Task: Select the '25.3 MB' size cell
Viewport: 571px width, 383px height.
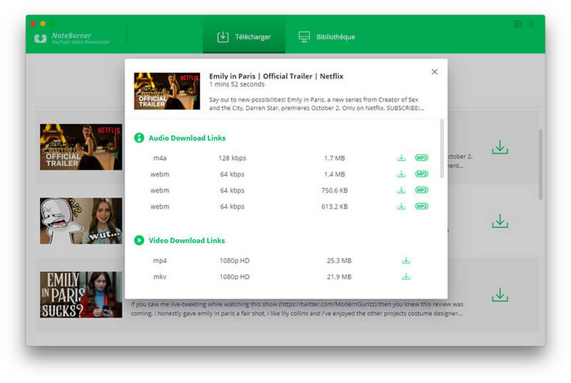Action: pos(339,261)
